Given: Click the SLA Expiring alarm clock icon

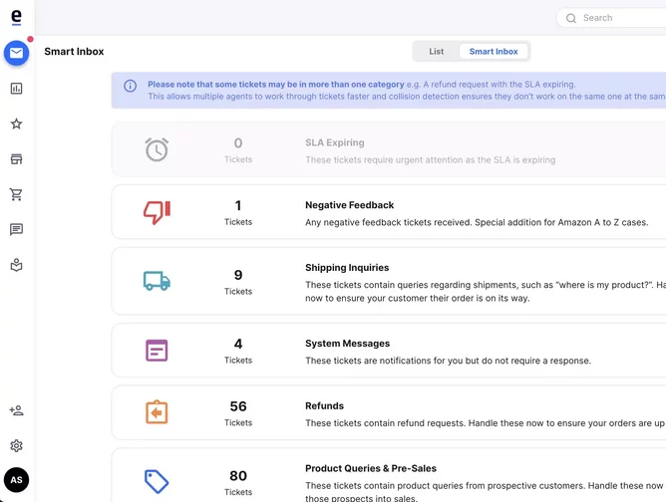Looking at the screenshot, I should point(157,149).
